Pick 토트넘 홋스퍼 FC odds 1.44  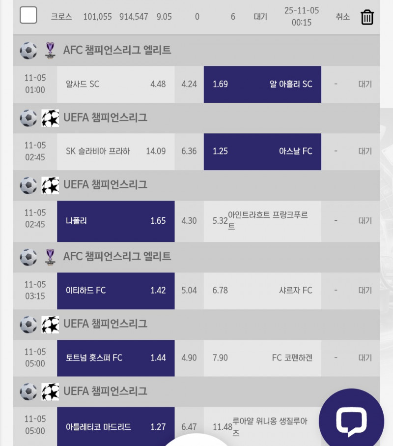tap(115, 358)
